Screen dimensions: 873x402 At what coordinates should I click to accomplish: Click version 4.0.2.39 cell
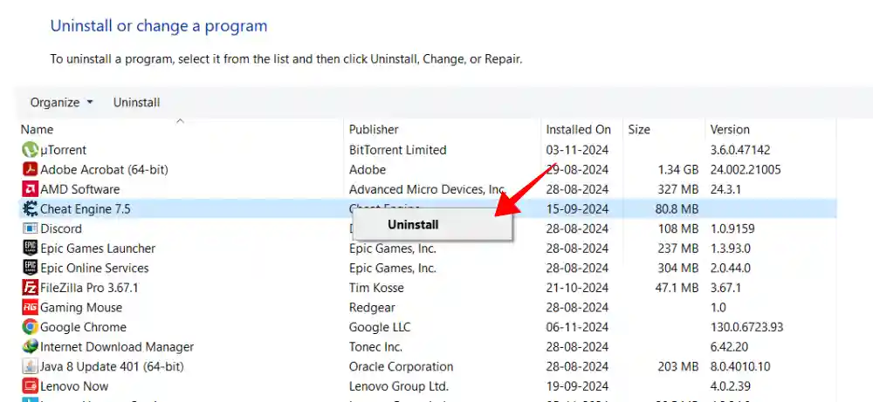731,386
